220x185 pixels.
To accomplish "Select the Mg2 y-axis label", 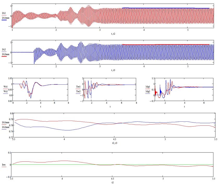I will [x=148, y=91].
